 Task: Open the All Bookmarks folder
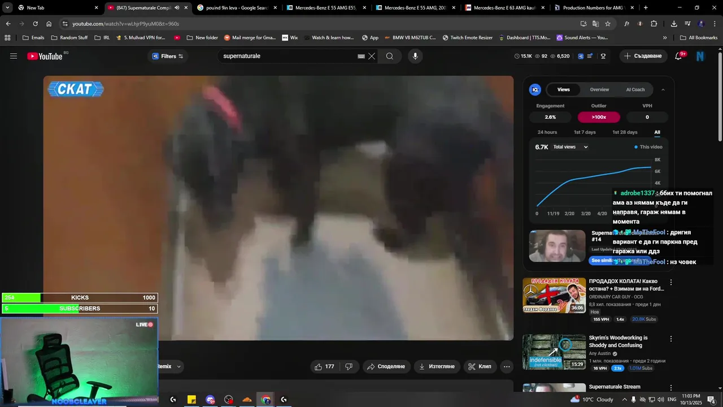(x=698, y=38)
